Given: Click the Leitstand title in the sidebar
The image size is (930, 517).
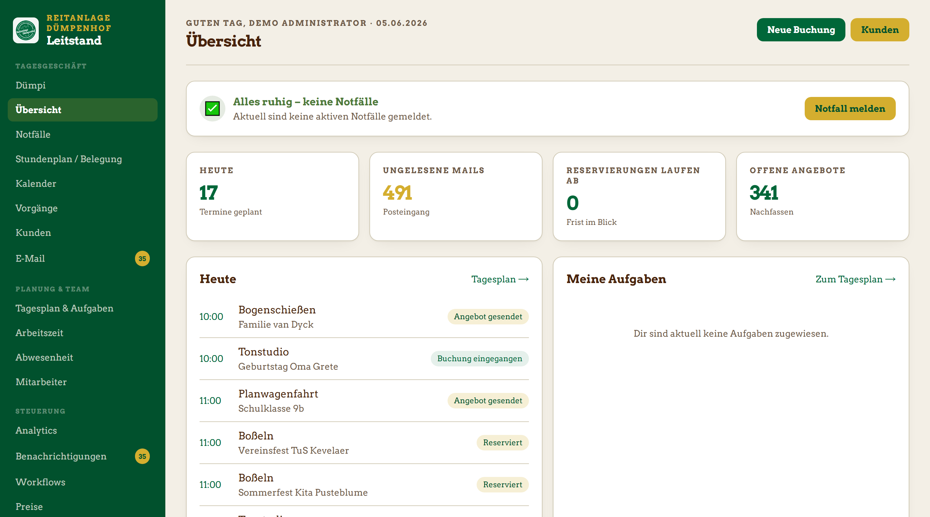Looking at the screenshot, I should coord(74,40).
